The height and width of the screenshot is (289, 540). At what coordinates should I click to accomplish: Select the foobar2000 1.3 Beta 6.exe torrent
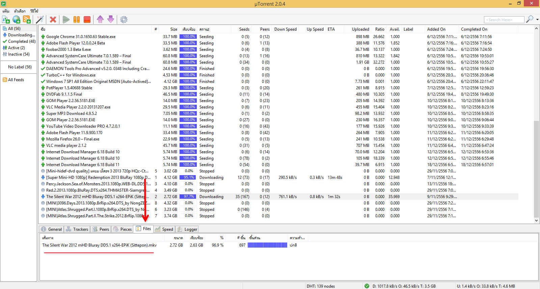point(69,50)
